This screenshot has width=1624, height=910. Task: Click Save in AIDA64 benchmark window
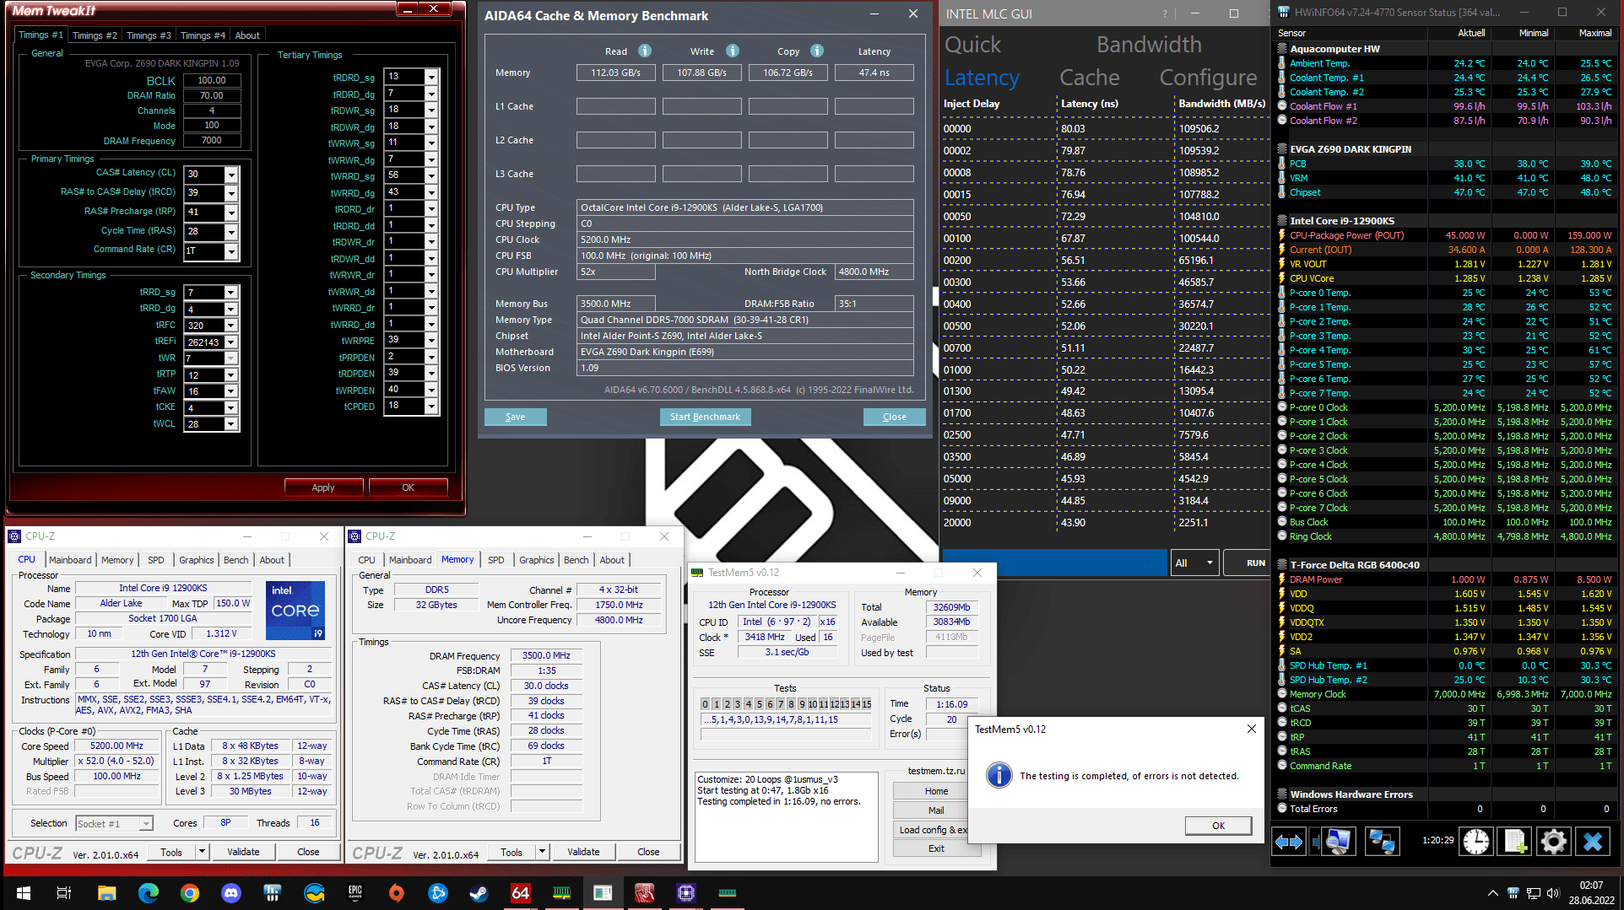tap(515, 417)
